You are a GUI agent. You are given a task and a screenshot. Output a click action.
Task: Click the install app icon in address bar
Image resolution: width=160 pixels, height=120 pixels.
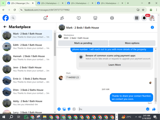138,10
